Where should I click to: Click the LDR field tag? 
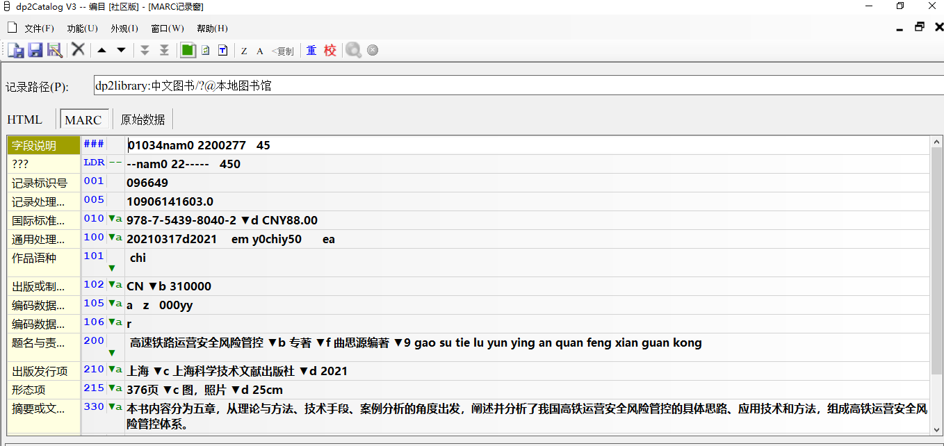tap(93, 162)
